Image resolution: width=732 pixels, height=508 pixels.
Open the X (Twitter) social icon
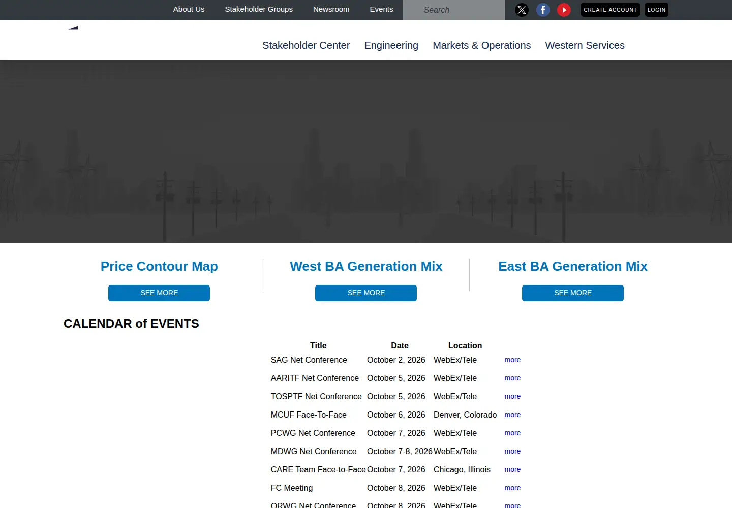click(522, 10)
